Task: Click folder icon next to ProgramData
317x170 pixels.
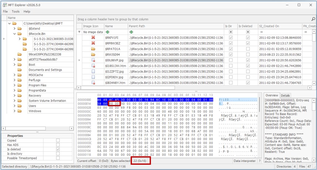Action: coord(20,90)
